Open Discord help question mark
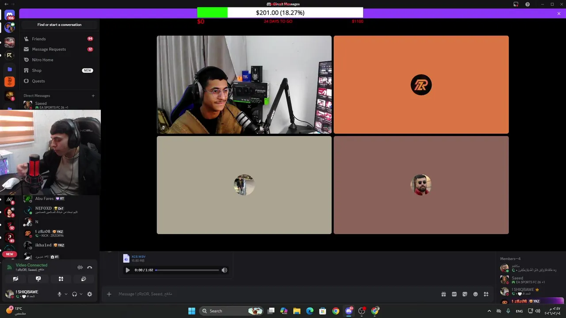This screenshot has width=566, height=318. [528, 4]
